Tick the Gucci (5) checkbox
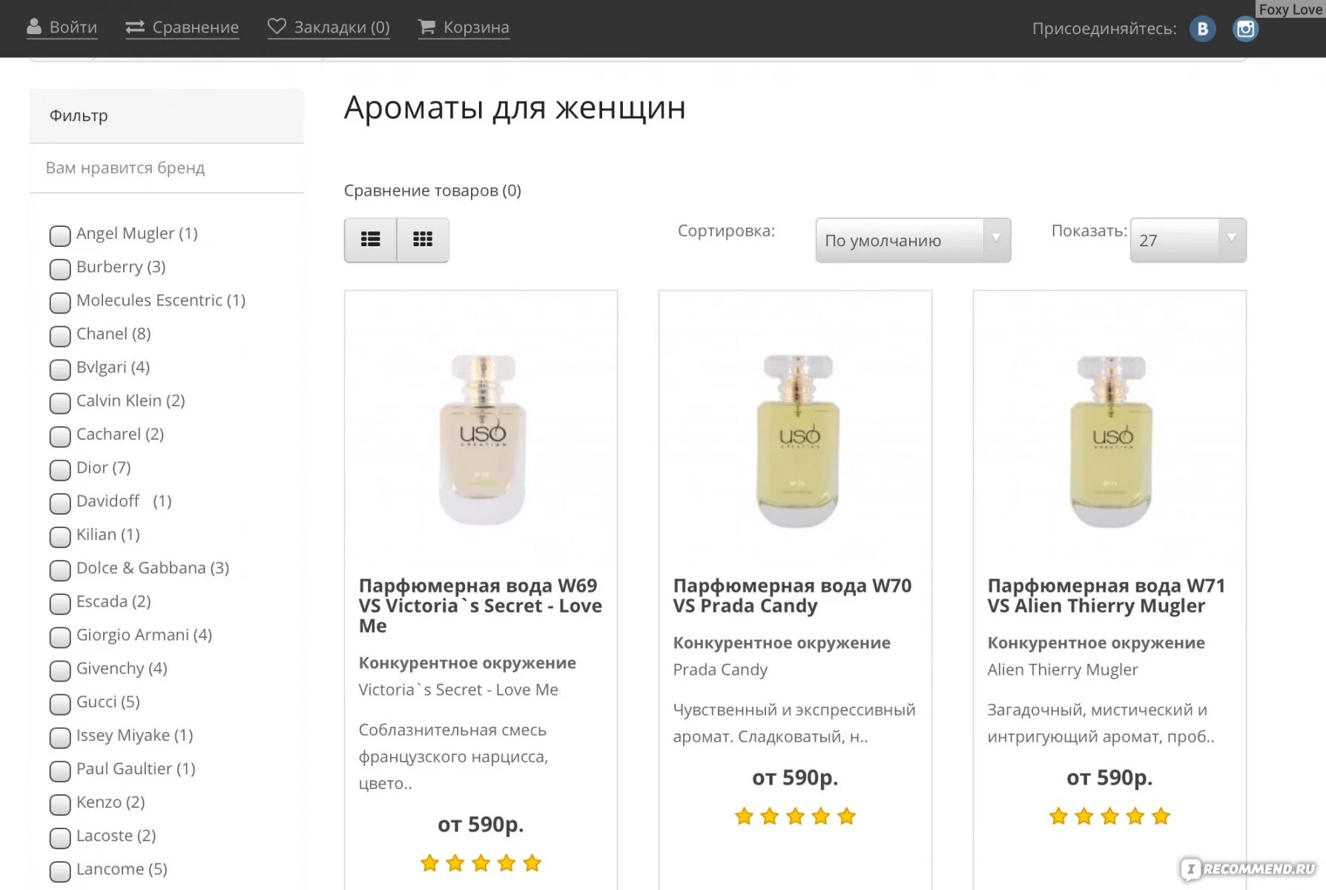This screenshot has height=890, width=1326. 60,704
